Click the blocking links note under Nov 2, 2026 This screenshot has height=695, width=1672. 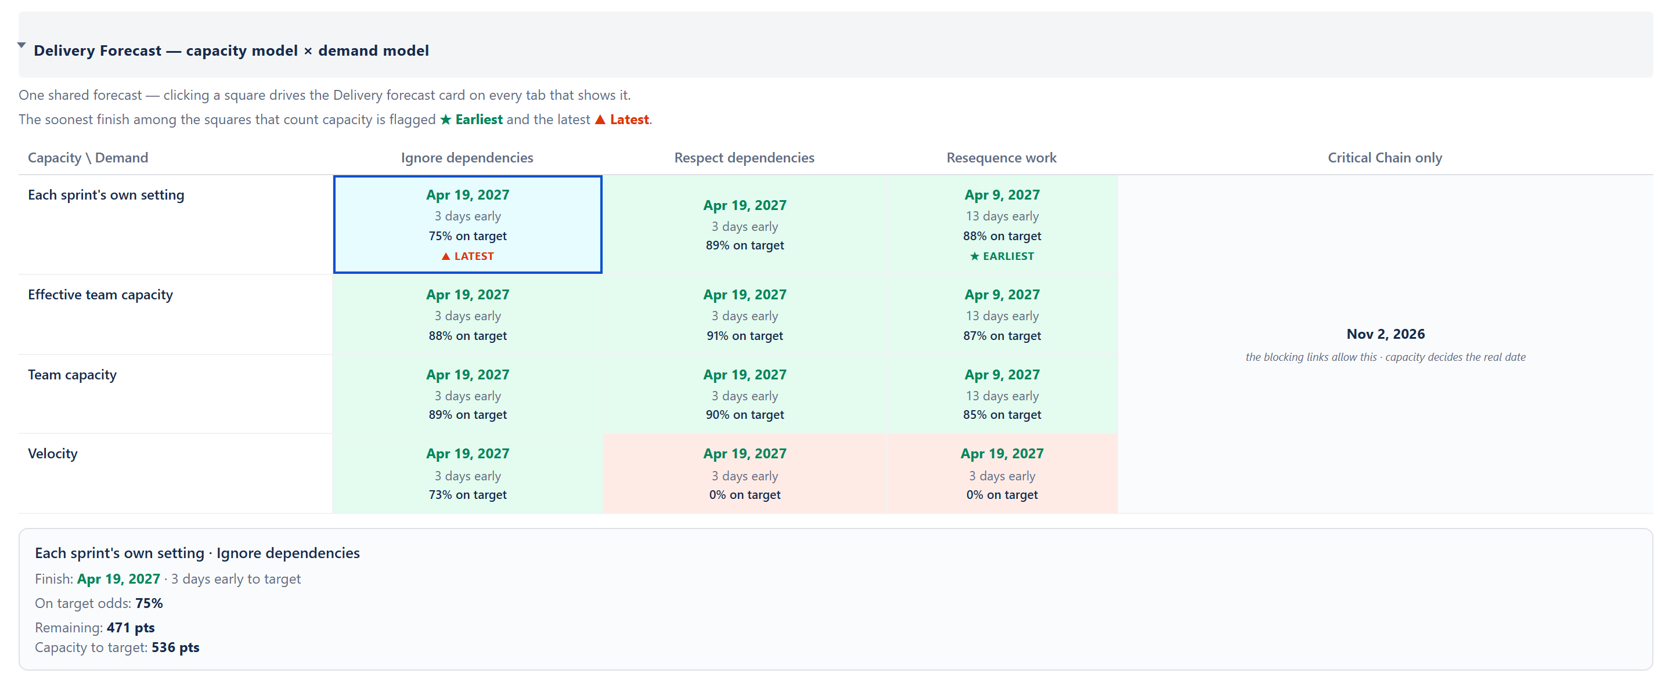point(1385,357)
